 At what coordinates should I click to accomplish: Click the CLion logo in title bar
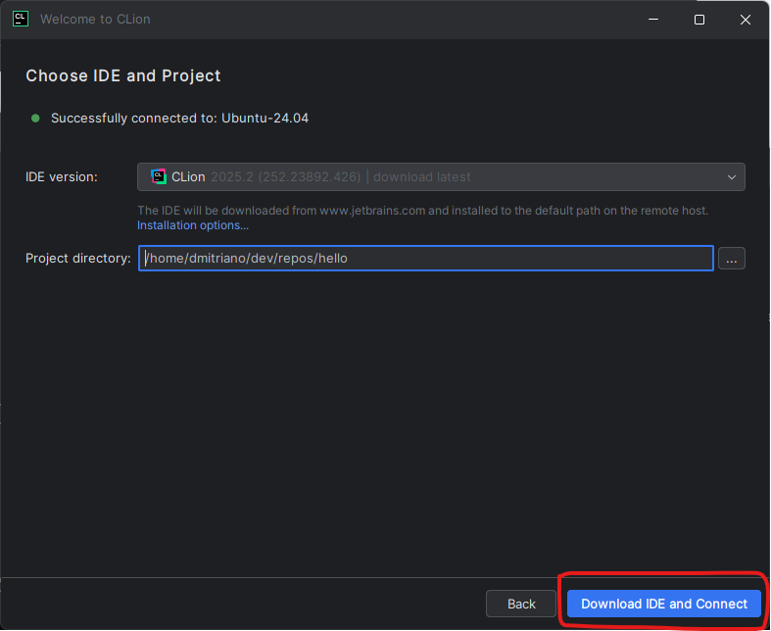pos(21,19)
